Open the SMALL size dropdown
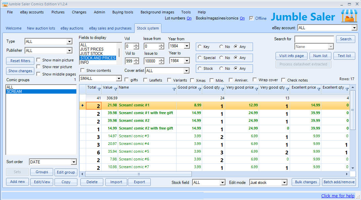This screenshot has width=361, height=200. tap(118, 78)
